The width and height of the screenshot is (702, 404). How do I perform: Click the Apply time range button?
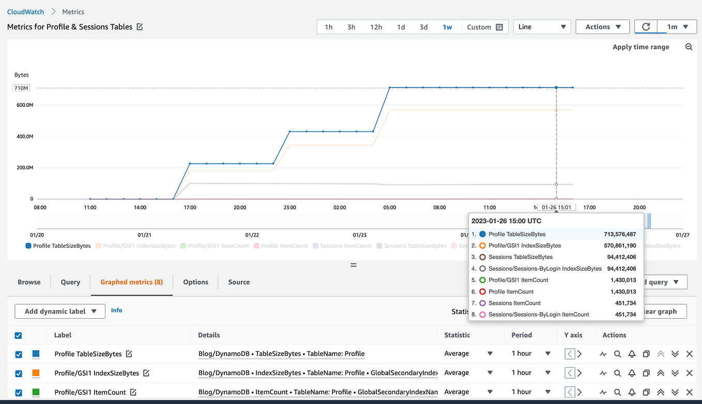click(640, 46)
